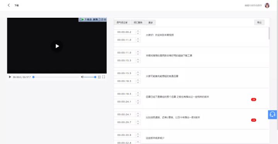This screenshot has height=144, width=278.
Task: Increase the end time of the 大家好 subtitle
Action: coord(138,39)
